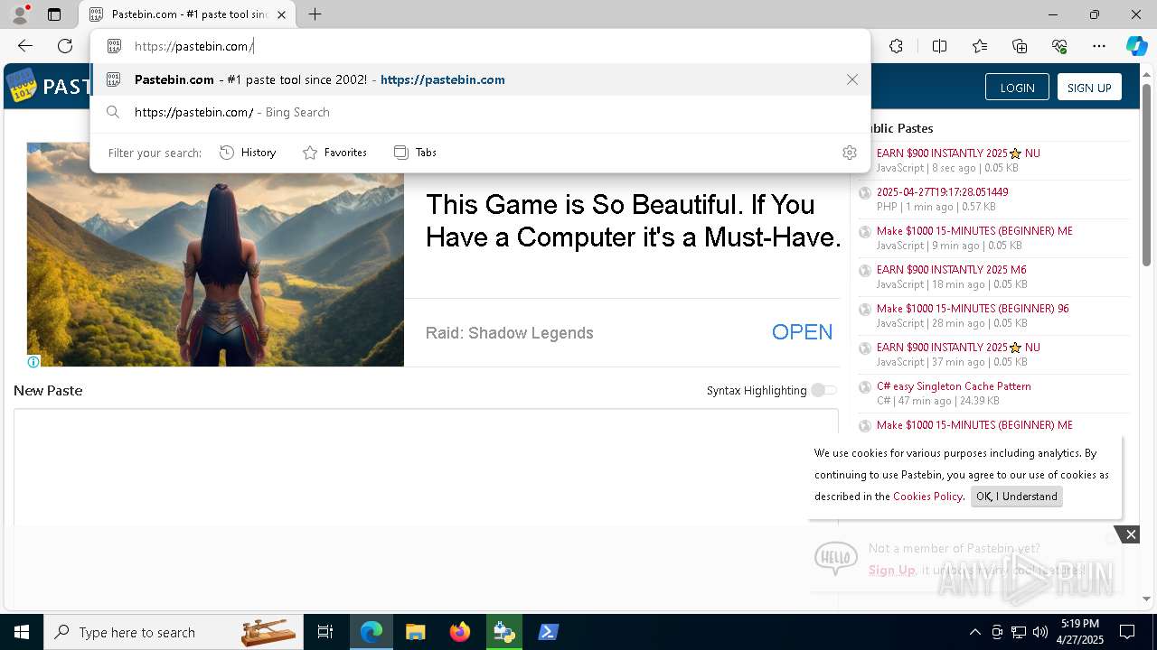Open paste EARN $900 INSTANTLY 2025 M6
This screenshot has width=1157, height=650.
click(x=951, y=269)
